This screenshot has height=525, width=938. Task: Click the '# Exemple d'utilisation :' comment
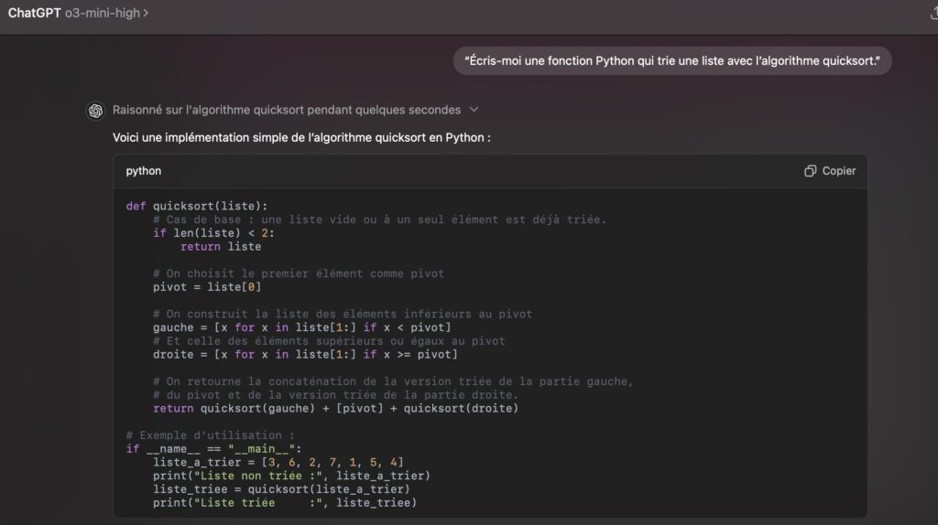pyautogui.click(x=210, y=435)
